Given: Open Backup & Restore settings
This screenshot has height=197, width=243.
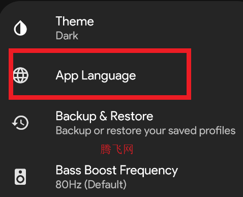Looking at the screenshot, I should 121,123.
